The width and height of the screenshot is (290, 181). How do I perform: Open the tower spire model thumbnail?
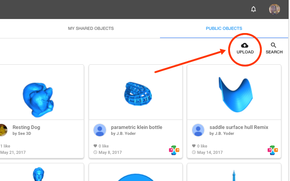pos(234,175)
